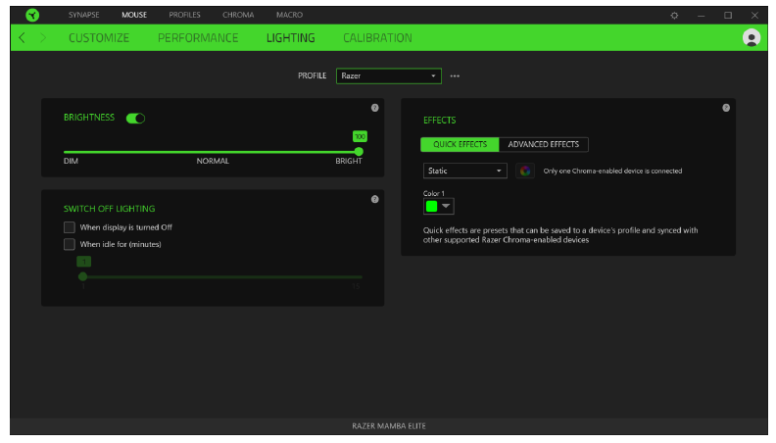
Task: Maximize the Synapse window
Action: point(727,16)
